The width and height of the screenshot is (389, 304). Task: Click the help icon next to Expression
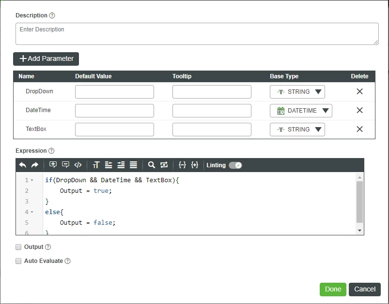[51, 151]
